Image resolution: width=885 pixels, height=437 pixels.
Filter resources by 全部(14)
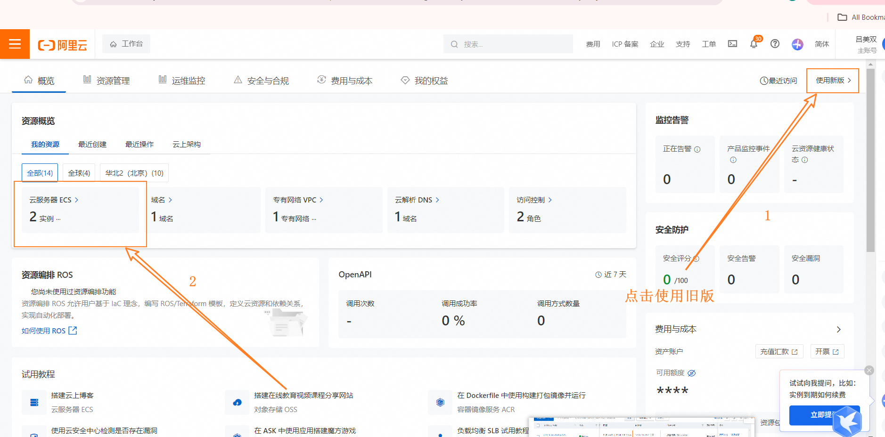(40, 173)
